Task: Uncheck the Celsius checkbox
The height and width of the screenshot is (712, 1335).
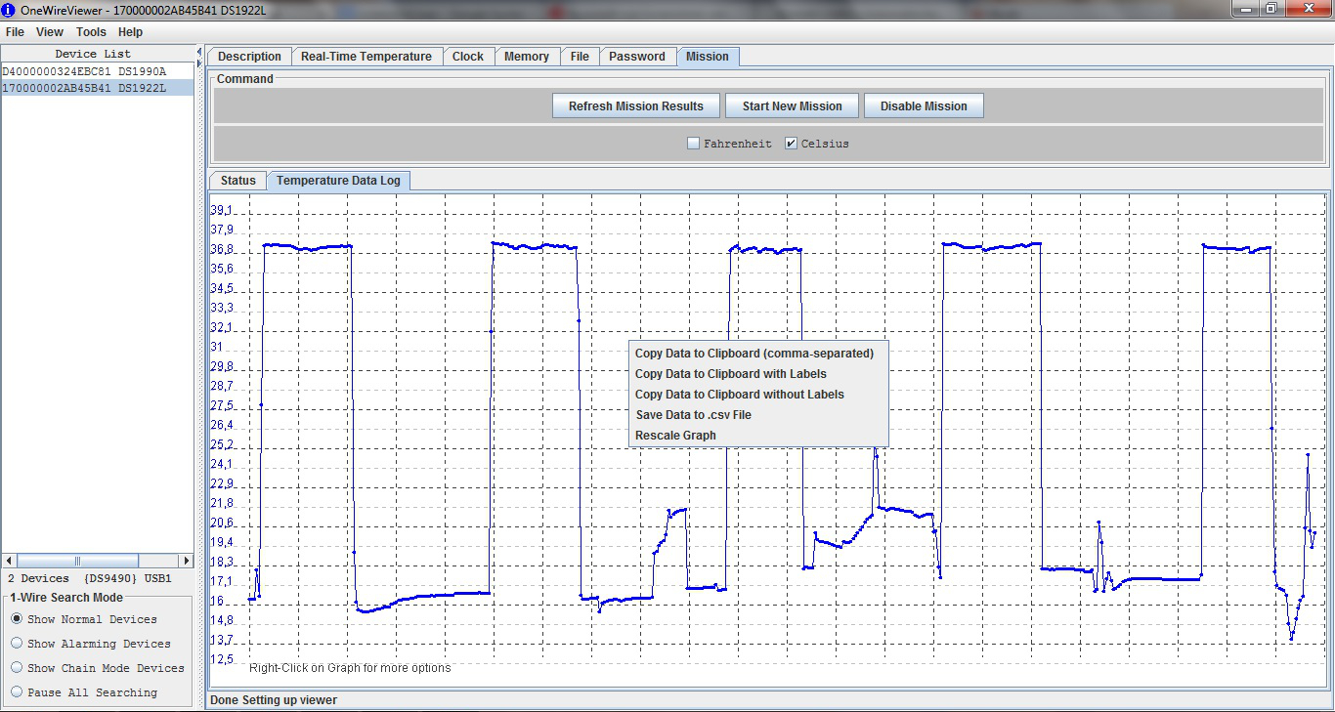Action: 792,144
